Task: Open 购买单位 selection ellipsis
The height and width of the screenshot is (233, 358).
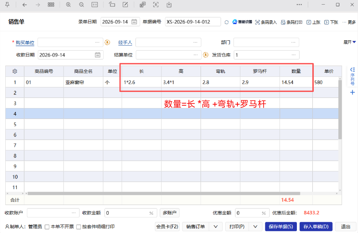Action: click(97, 42)
